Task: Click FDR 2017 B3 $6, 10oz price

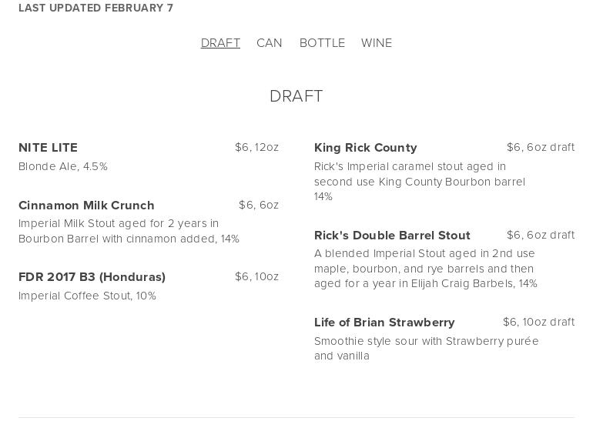Action: point(256,276)
